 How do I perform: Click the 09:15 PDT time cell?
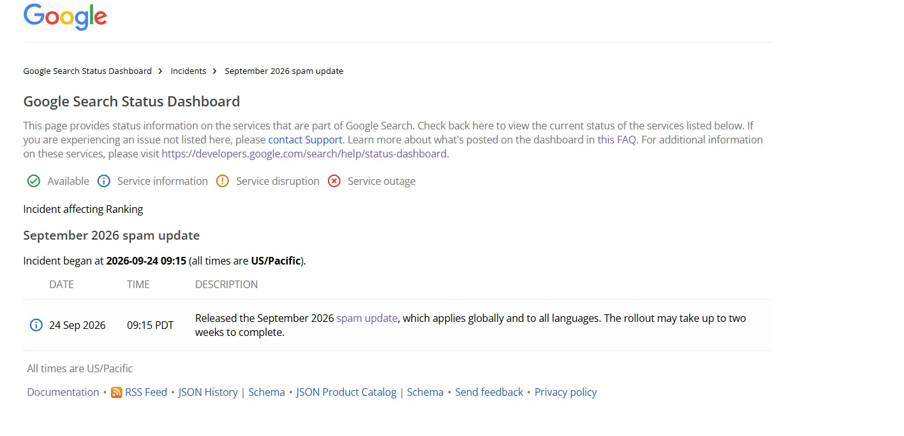tap(150, 325)
